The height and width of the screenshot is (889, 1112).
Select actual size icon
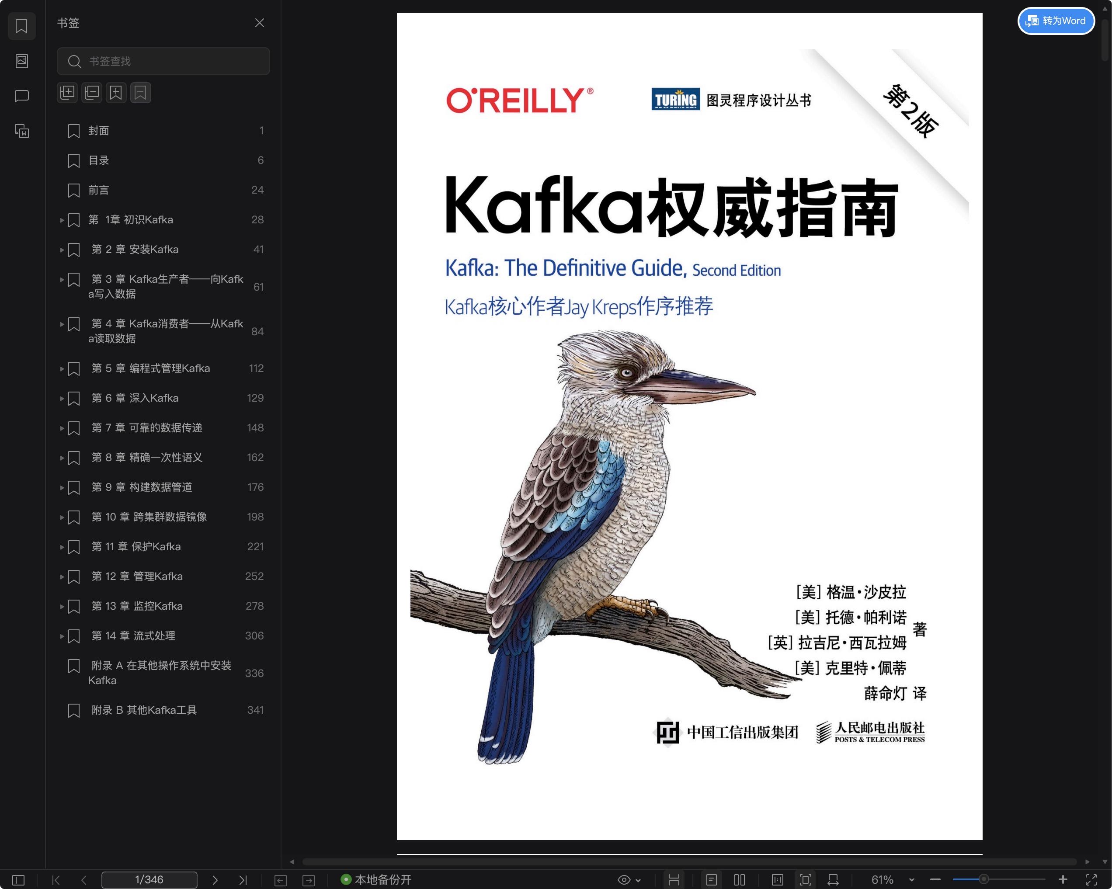coord(777,880)
